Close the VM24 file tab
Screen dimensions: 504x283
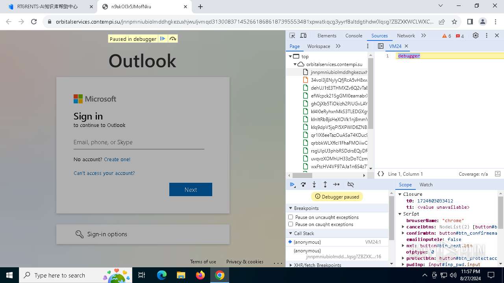[x=406, y=46]
